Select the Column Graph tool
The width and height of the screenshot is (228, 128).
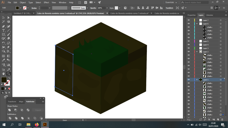(8, 65)
